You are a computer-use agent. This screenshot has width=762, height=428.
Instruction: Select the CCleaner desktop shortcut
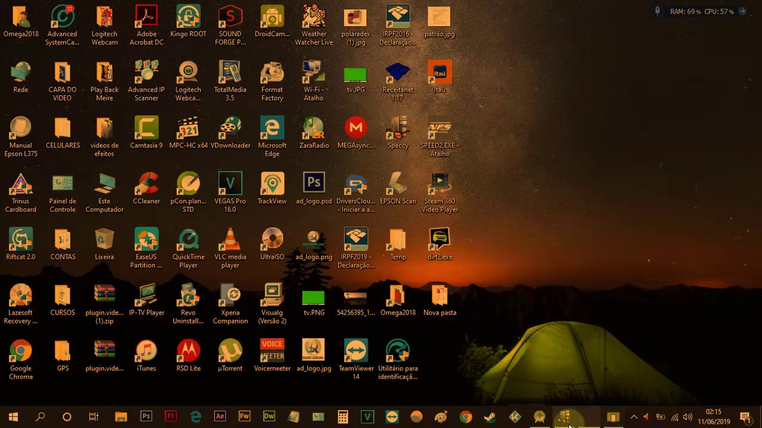pyautogui.click(x=146, y=188)
